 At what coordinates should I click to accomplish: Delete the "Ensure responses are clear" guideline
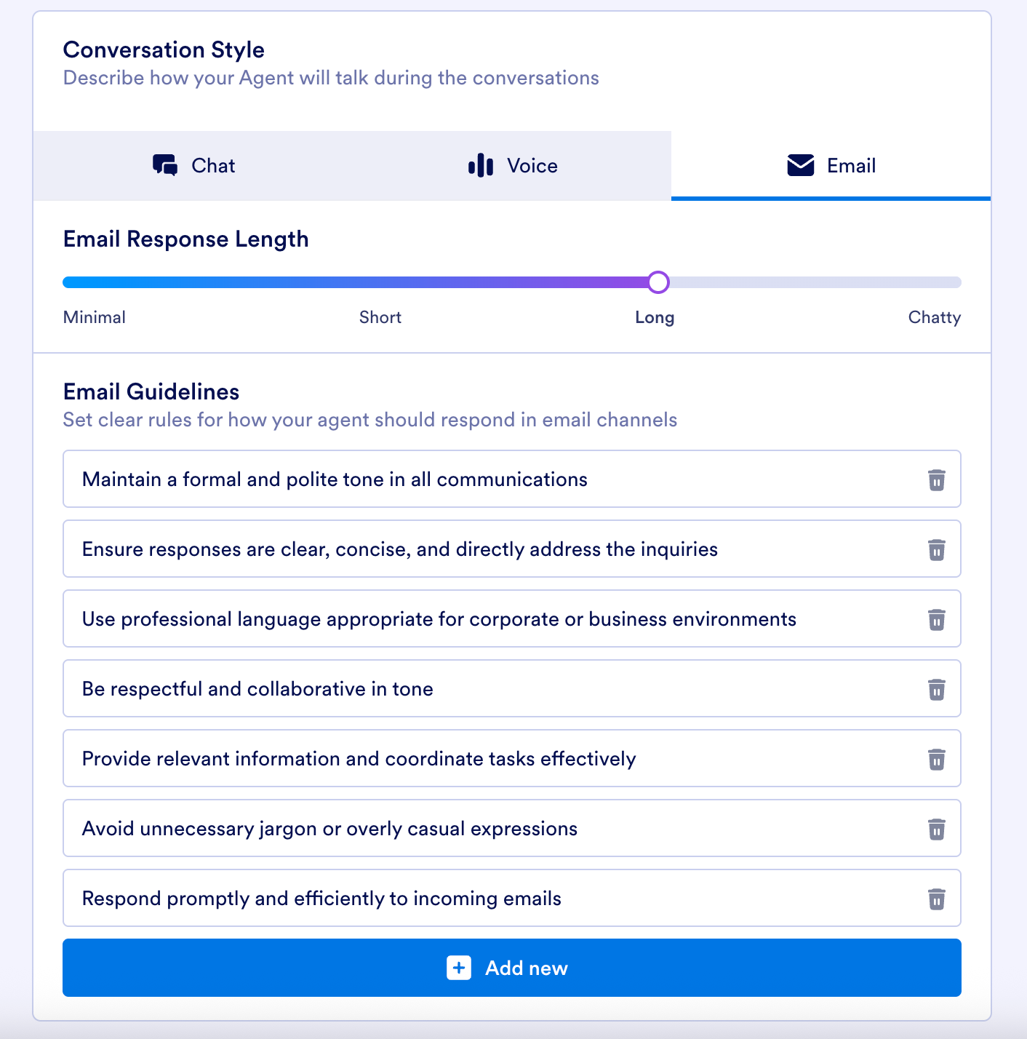click(936, 549)
